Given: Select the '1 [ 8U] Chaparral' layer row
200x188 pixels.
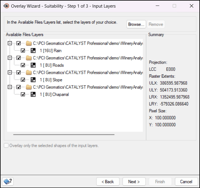Looking at the screenshot, I should click(x=54, y=94).
